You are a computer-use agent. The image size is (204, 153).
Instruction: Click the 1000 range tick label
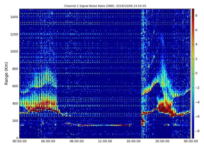(x=14, y=52)
